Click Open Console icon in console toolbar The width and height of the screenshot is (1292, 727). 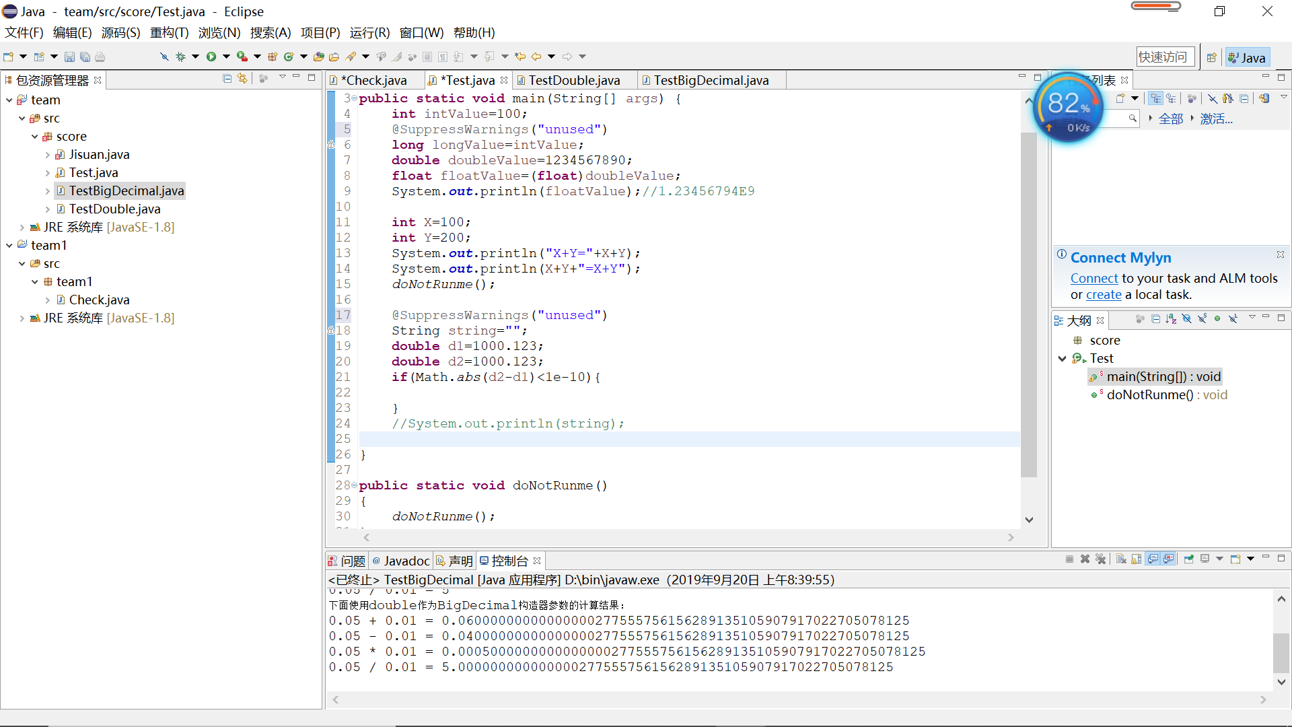[1235, 559]
